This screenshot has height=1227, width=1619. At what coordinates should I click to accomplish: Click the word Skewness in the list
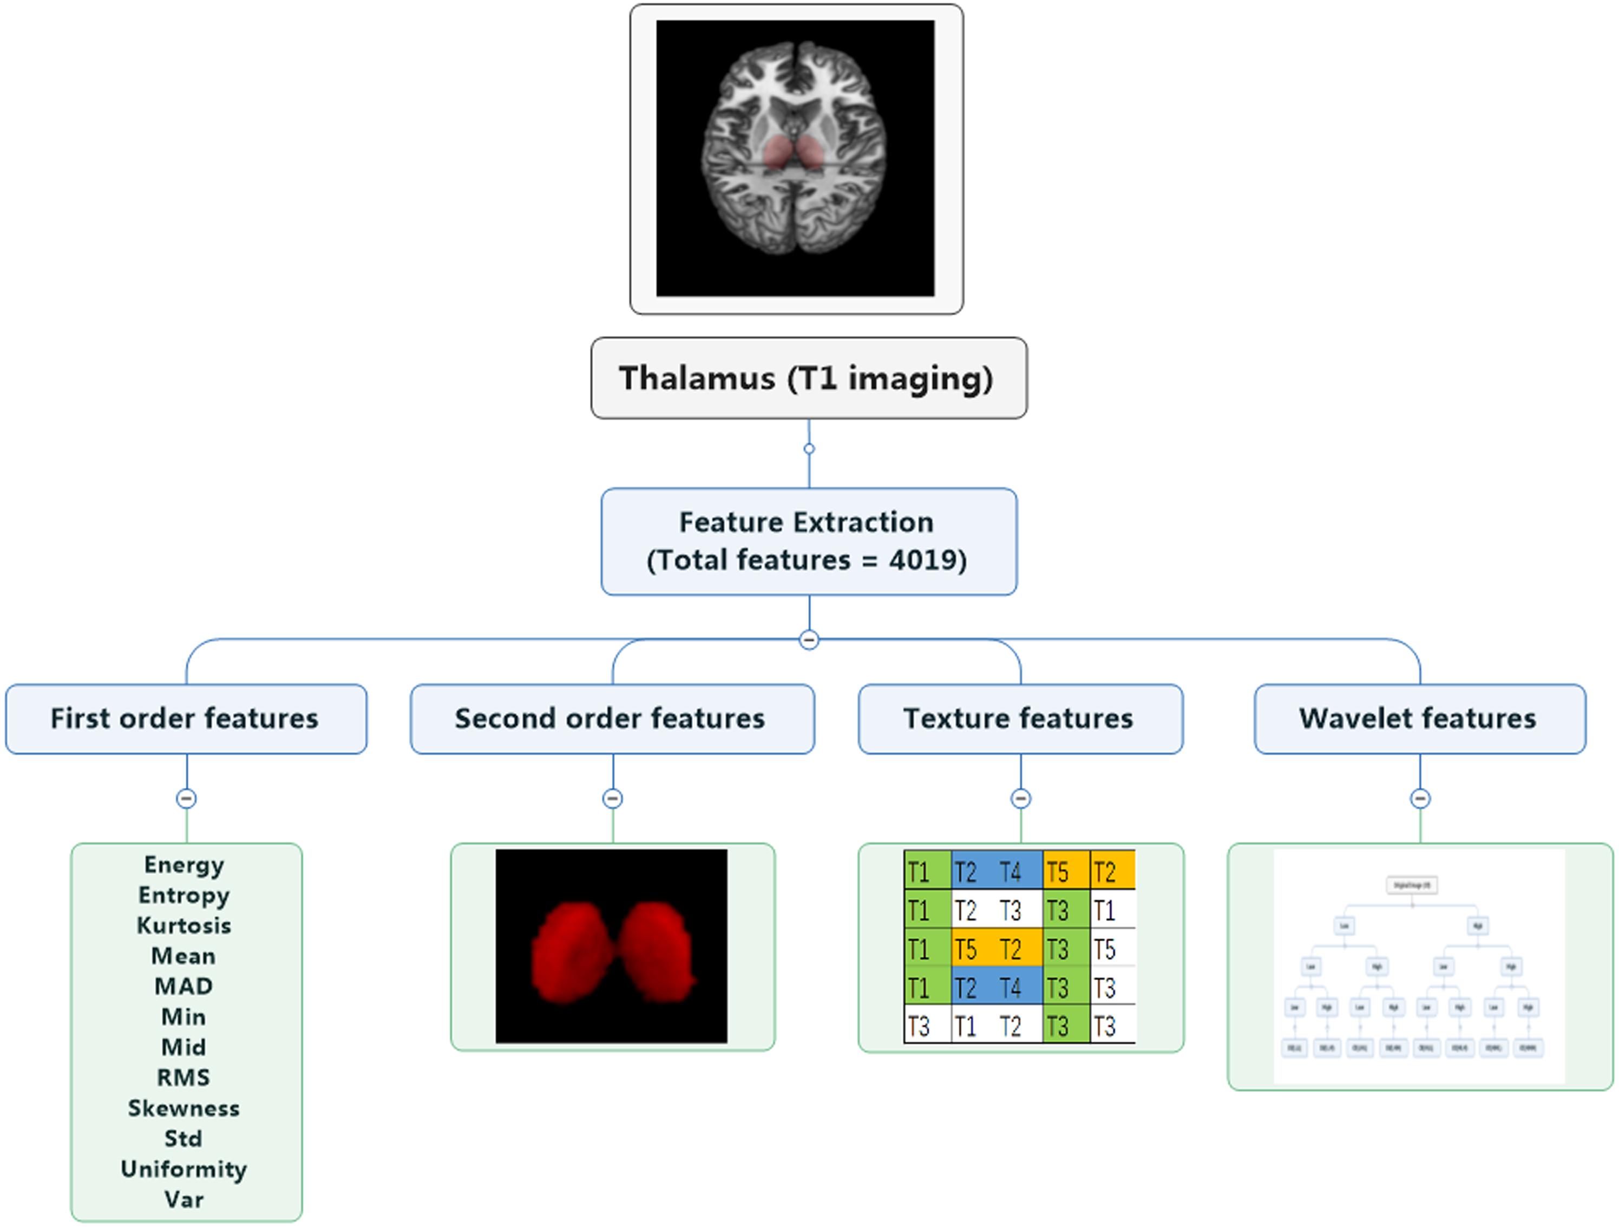point(183,1108)
